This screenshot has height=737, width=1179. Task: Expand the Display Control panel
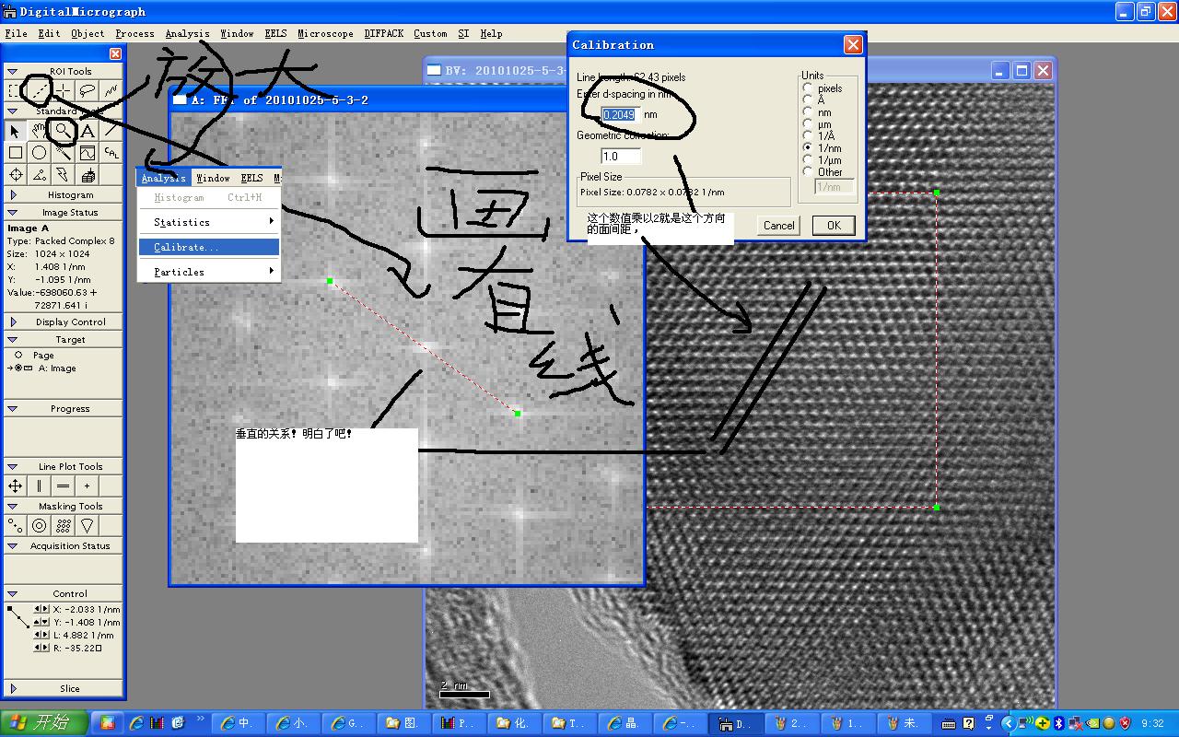click(13, 322)
